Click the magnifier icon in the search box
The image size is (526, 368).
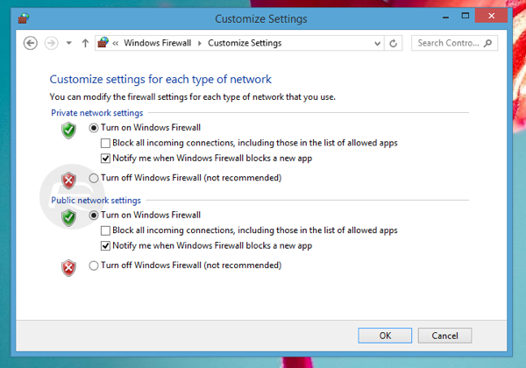point(487,42)
